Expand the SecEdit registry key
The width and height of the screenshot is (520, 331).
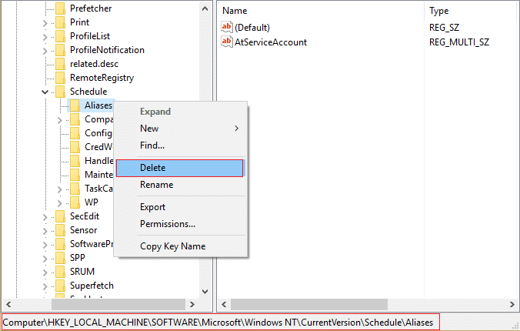(45, 217)
